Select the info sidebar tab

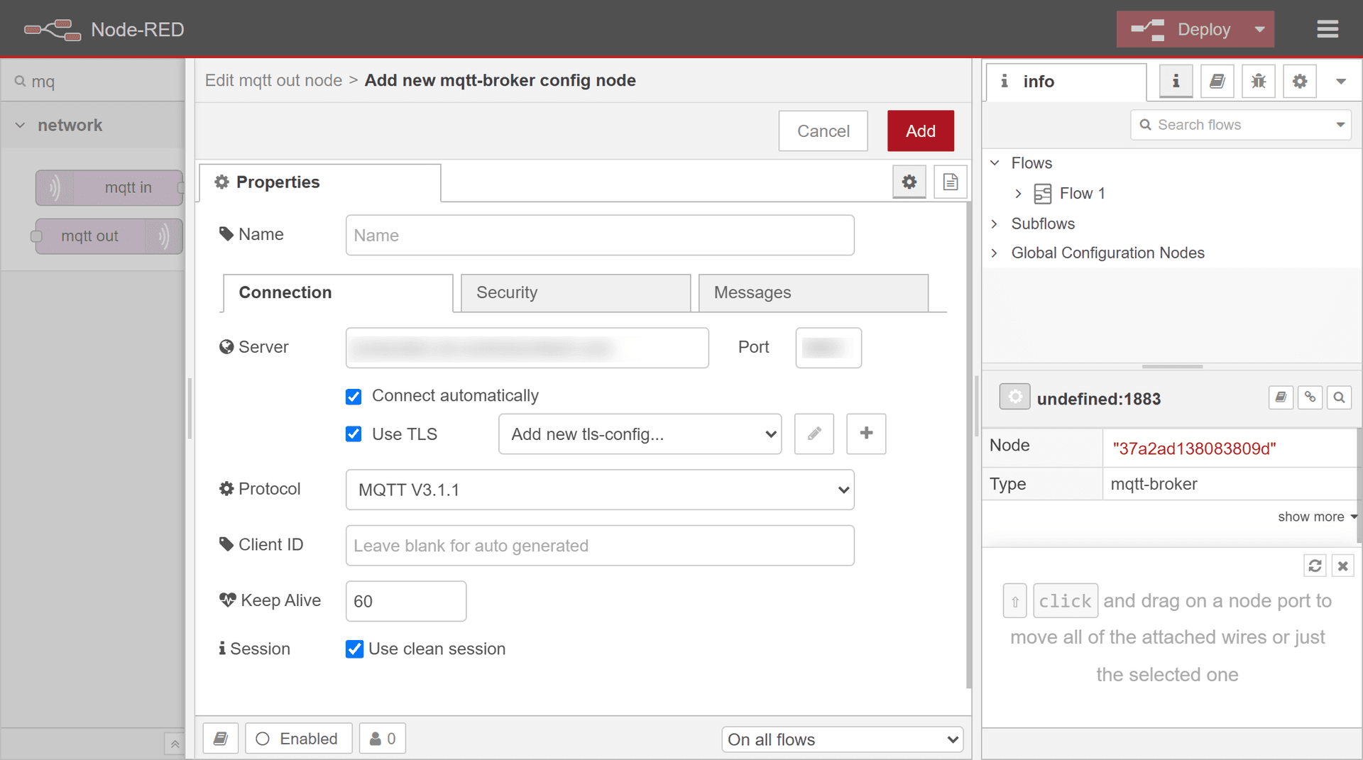(1175, 81)
